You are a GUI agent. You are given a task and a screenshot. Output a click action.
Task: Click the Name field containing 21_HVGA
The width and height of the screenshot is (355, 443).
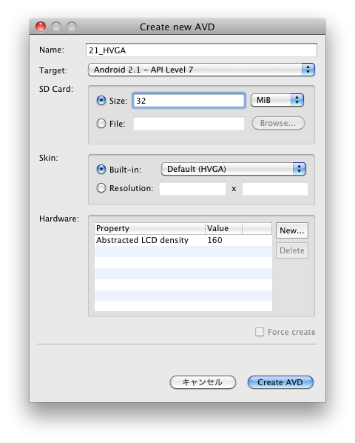pyautogui.click(x=201, y=50)
